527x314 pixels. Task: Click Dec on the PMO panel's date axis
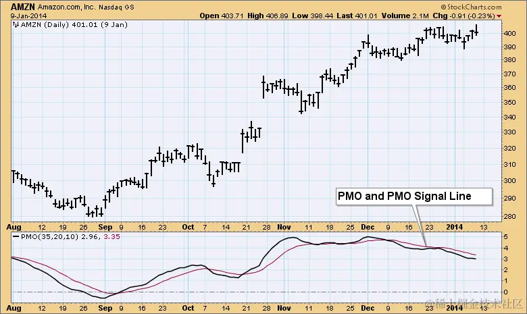pos(368,308)
